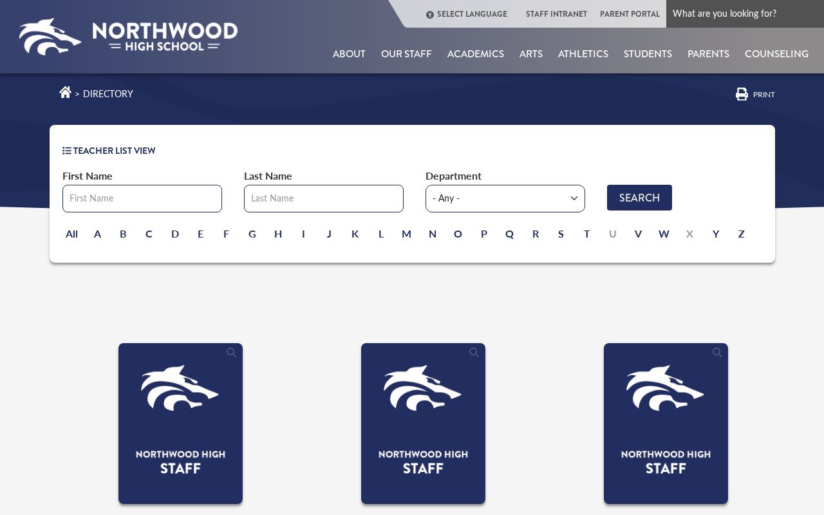Image resolution: width=824 pixels, height=515 pixels.
Task: Filter directory by letter B
Action: click(123, 234)
